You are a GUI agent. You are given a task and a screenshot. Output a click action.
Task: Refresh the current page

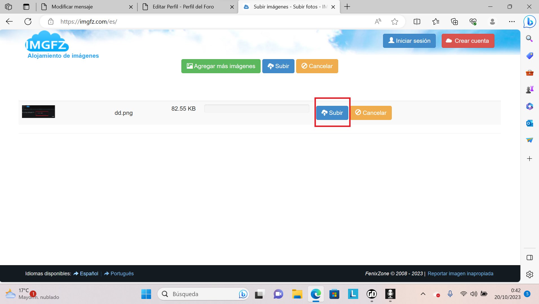(28, 22)
